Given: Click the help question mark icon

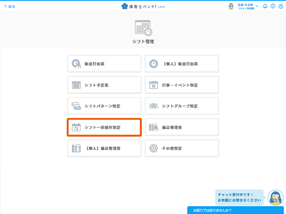Looking at the screenshot, I should point(281,6).
